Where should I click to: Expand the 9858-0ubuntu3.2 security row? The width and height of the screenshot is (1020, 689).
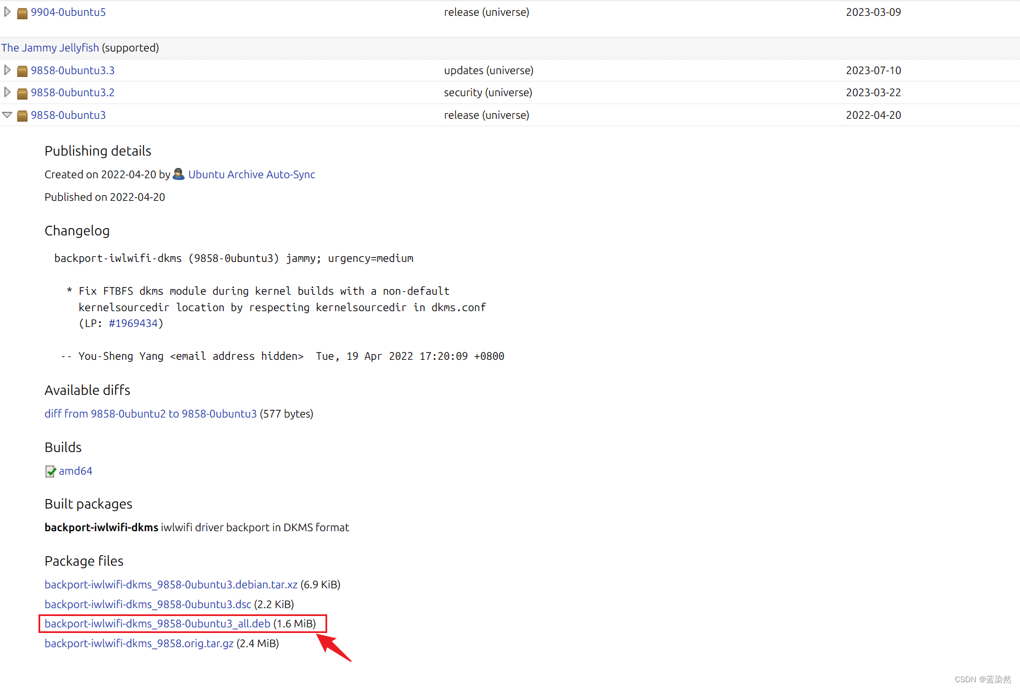7,92
